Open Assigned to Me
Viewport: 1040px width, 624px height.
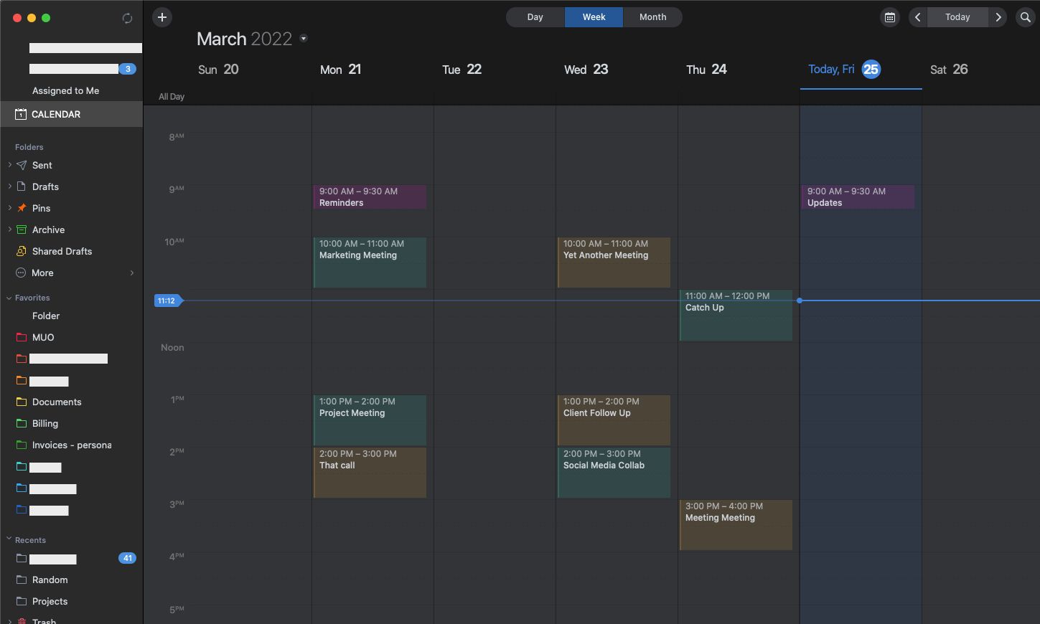65,90
